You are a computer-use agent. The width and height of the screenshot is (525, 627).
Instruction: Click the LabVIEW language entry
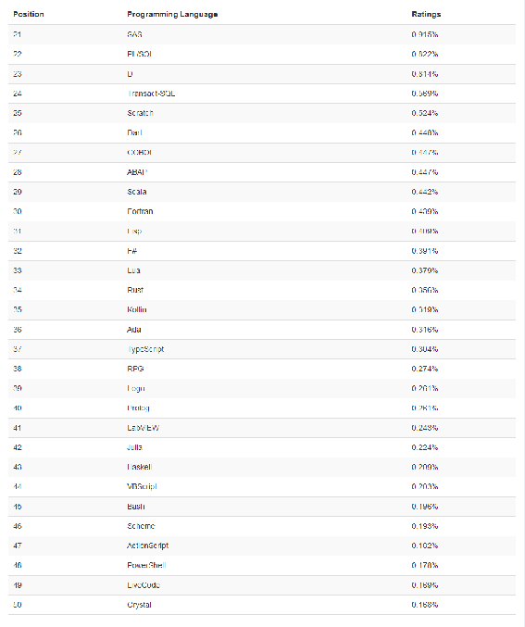[143, 428]
